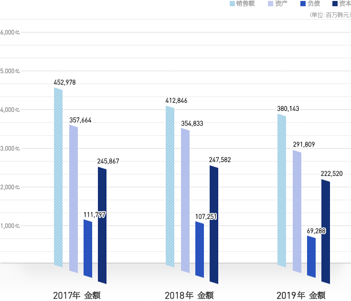Click the 2018年 金额 category label
This screenshot has height=301, width=351.
pyautogui.click(x=190, y=296)
